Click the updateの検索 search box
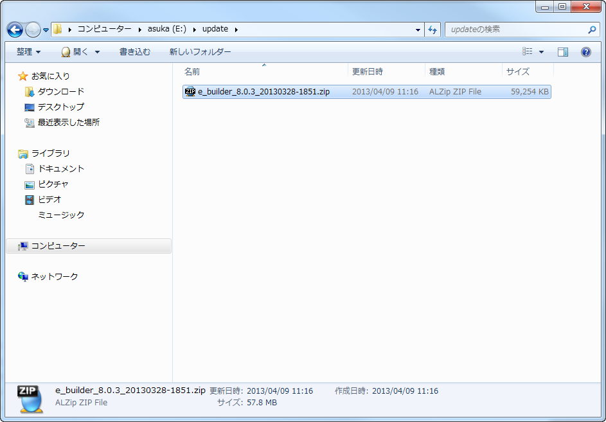The image size is (606, 422). point(521,30)
